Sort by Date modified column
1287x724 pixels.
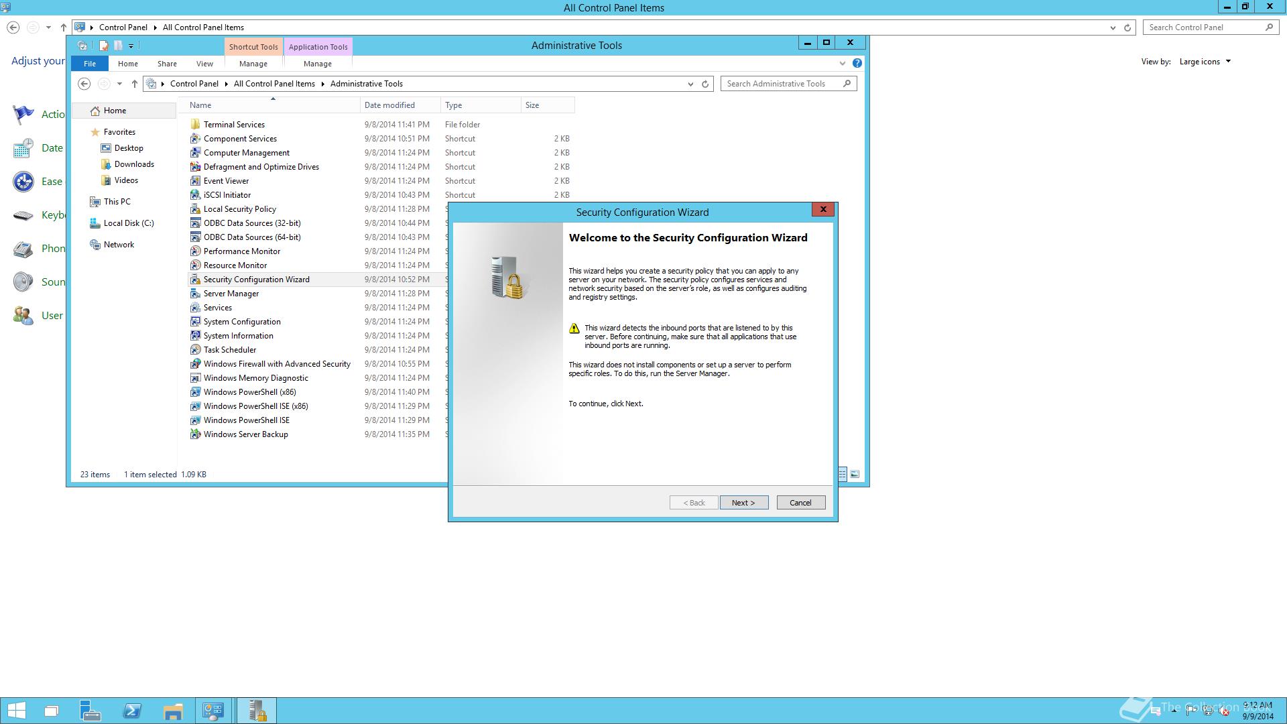400,105
